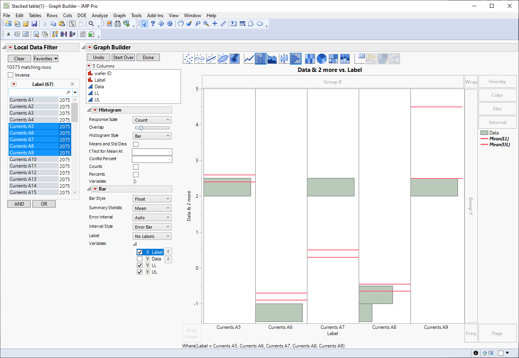Select the Contour element icon
Viewport: 519px width, 358px height.
pos(235,59)
